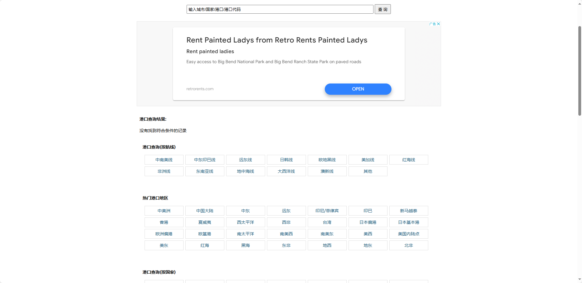582x283 pixels.
Task: Open the ad headline about Painted Ladys
Action: (x=277, y=40)
